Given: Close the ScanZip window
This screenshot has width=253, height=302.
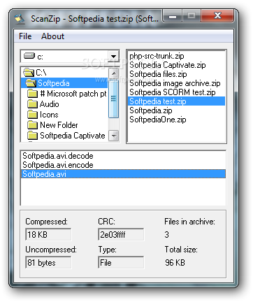Looking at the screenshot, I should pyautogui.click(x=217, y=16).
